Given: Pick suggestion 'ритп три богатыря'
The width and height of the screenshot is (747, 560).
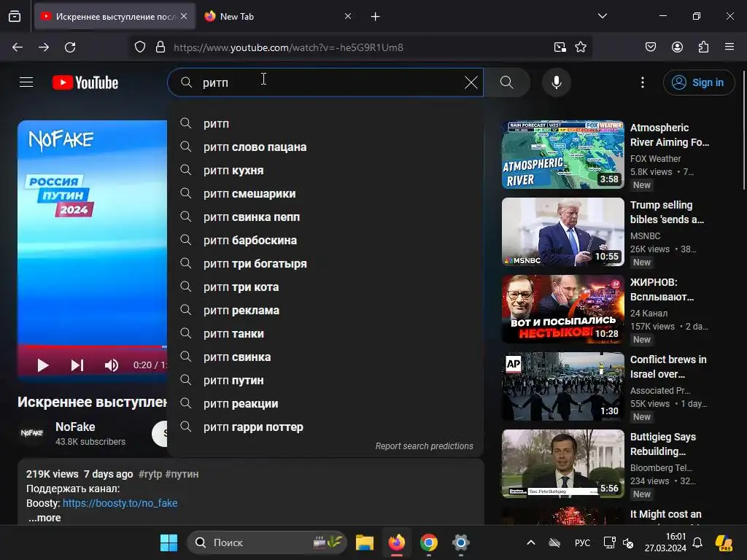Looking at the screenshot, I should (x=325, y=263).
